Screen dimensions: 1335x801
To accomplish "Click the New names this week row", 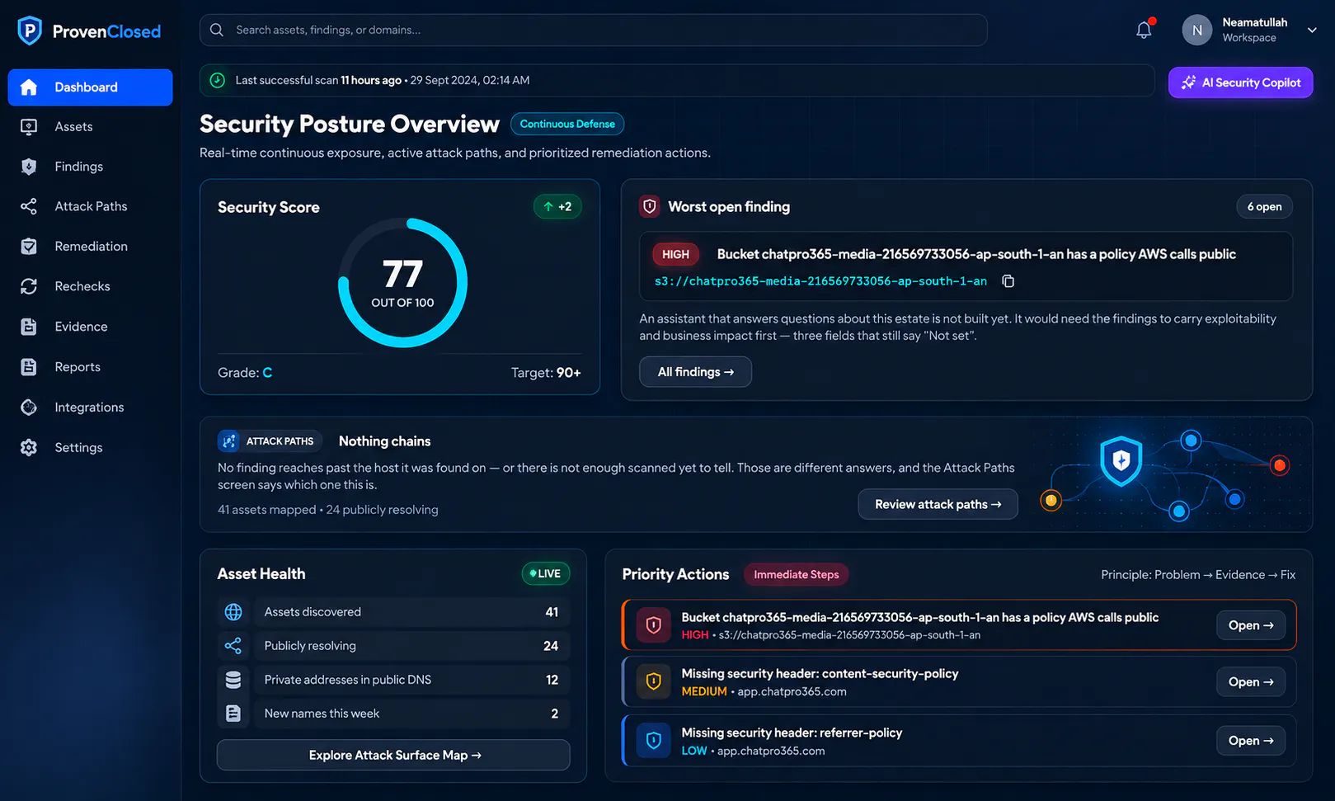I will point(393,714).
